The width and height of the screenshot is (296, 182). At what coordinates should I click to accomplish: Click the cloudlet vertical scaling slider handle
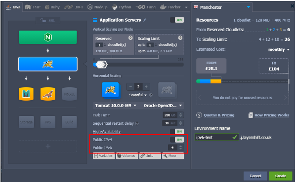[x=102, y=65]
